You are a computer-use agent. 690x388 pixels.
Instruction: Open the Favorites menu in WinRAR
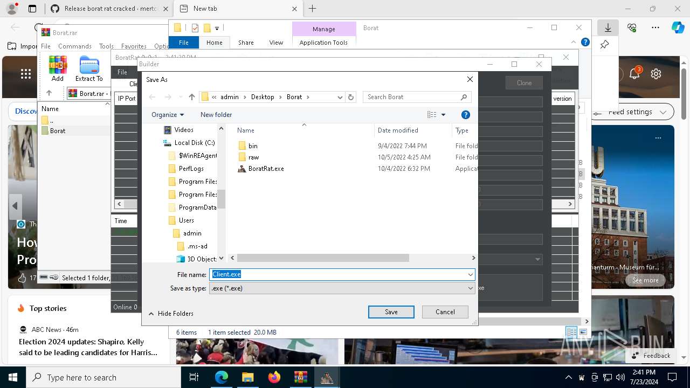tap(134, 46)
